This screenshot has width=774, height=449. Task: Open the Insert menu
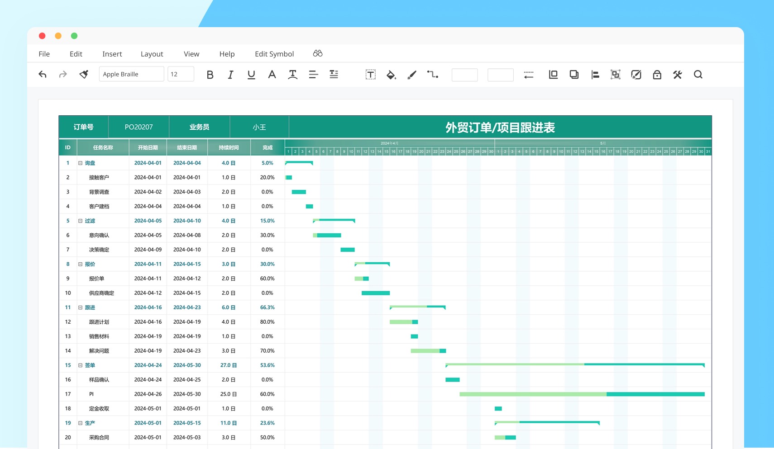pos(112,54)
